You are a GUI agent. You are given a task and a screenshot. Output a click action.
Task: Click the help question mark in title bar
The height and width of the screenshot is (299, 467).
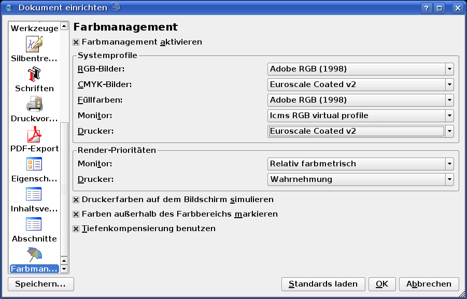(x=426, y=8)
